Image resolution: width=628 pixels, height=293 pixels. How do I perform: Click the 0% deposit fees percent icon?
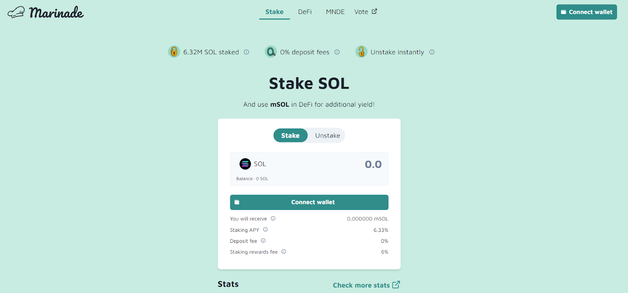[271, 52]
